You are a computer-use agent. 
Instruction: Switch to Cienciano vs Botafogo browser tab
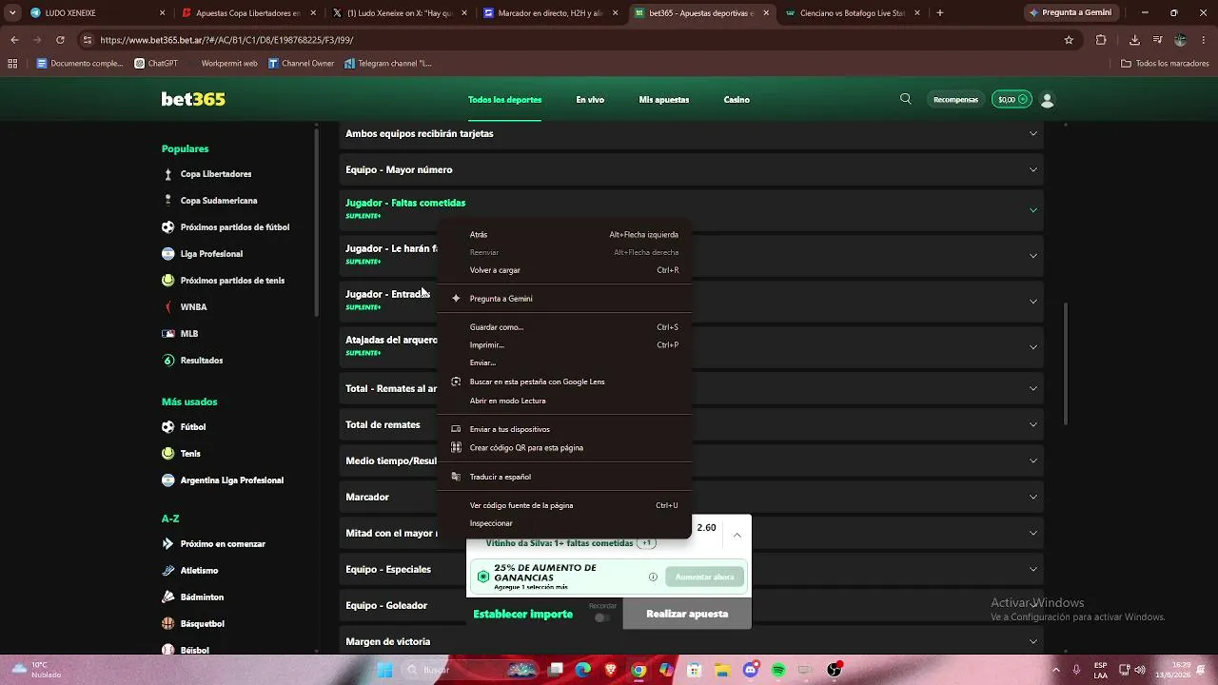pyautogui.click(x=853, y=13)
